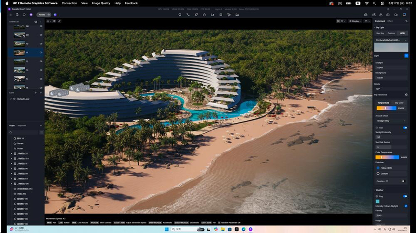Select the paint brush tool in the center toolbar

point(196,15)
